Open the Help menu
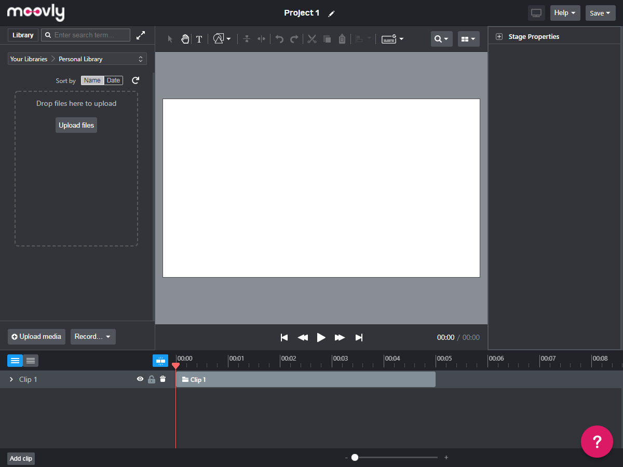This screenshot has width=623, height=467. click(565, 13)
